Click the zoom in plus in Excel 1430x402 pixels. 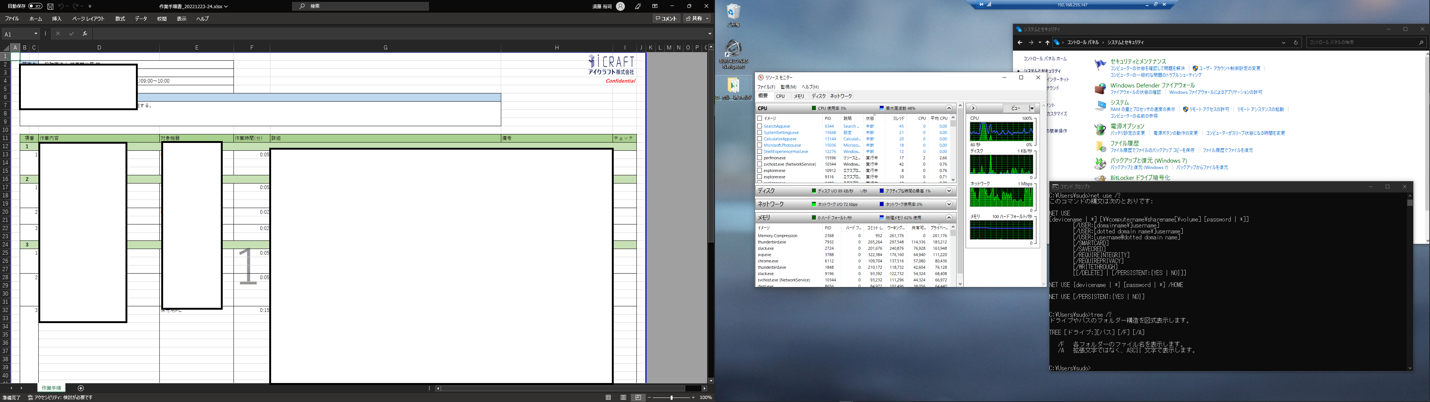(693, 398)
